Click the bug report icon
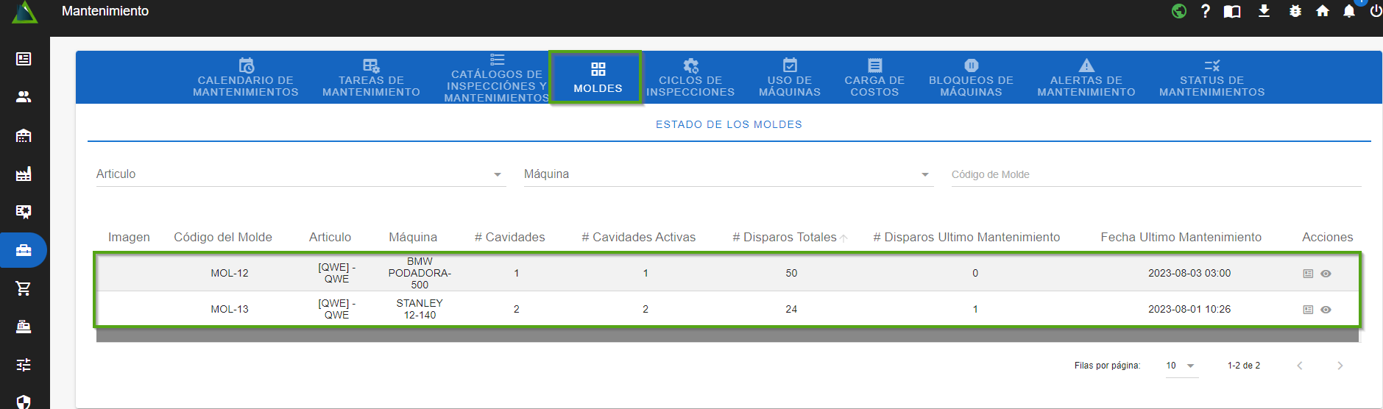The height and width of the screenshot is (409, 1383). point(1295,11)
